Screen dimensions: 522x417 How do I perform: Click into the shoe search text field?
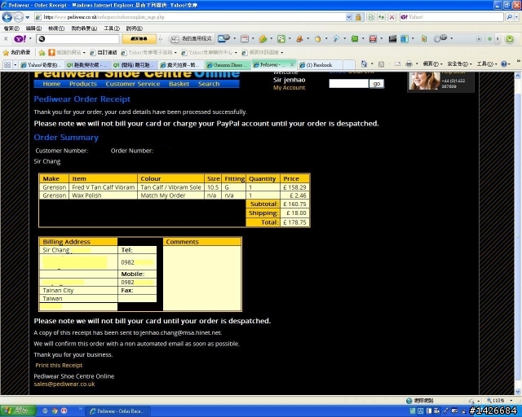[348, 83]
